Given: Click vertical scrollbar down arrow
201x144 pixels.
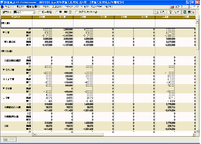Looking at the screenshot, I should (x=197, y=131).
